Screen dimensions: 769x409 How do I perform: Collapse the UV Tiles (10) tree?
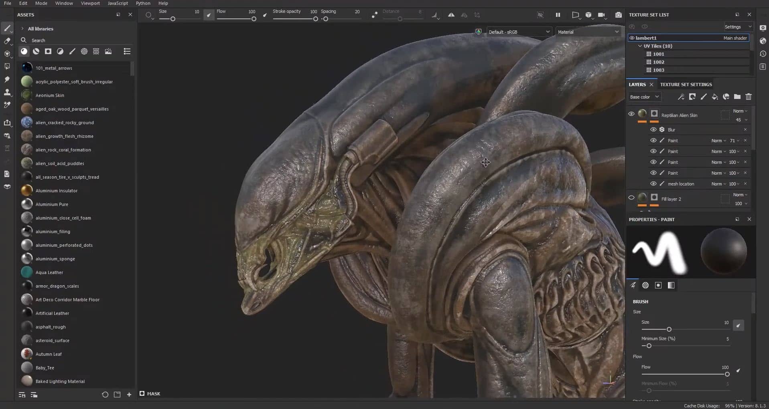[x=640, y=46]
